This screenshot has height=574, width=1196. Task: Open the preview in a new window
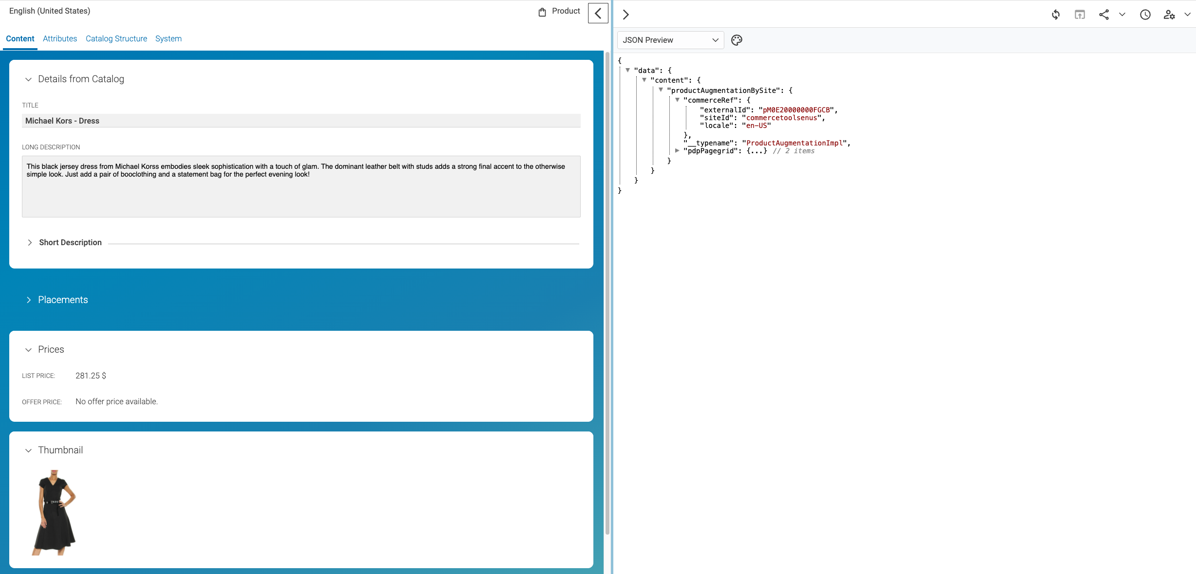1080,14
